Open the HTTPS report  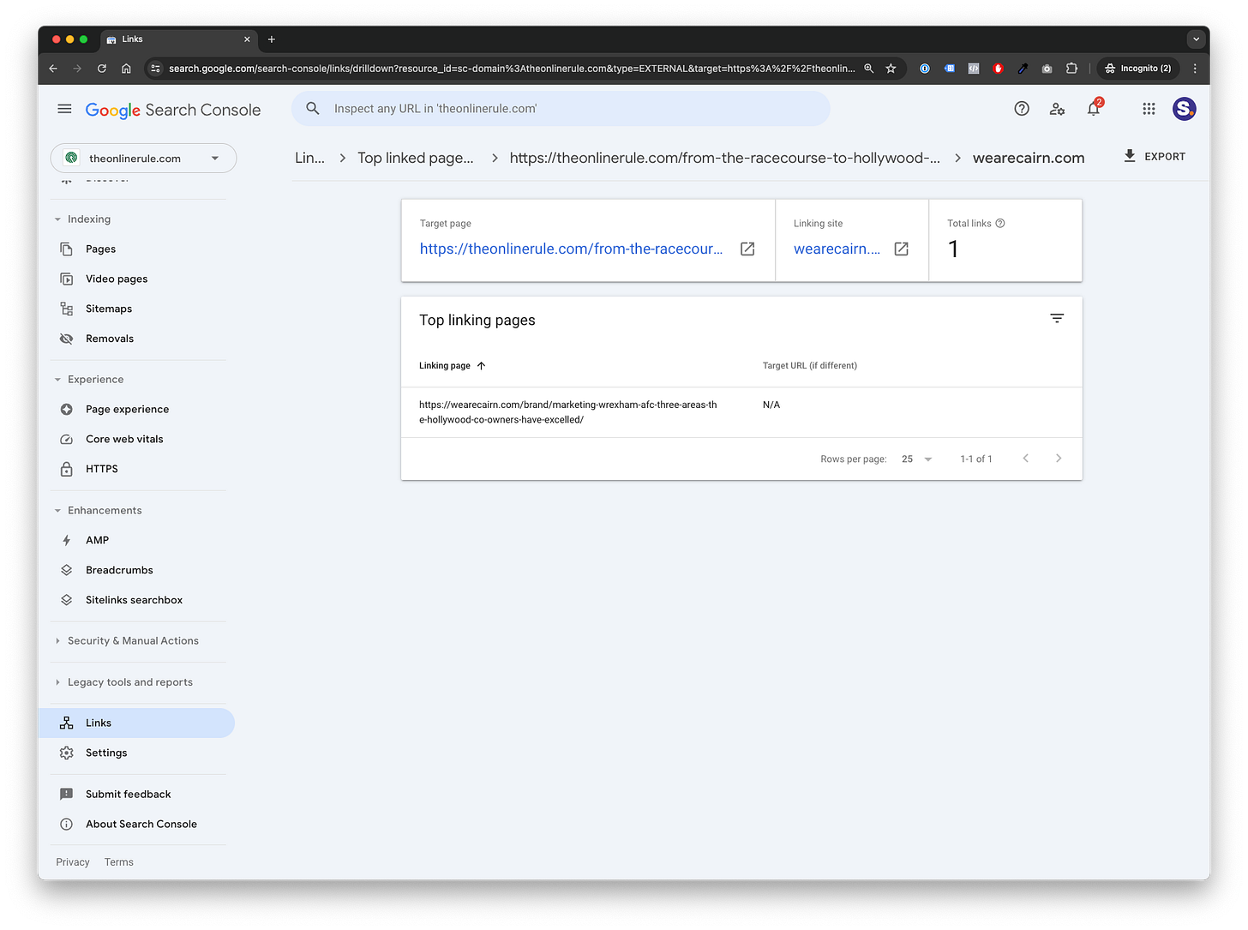101,470
